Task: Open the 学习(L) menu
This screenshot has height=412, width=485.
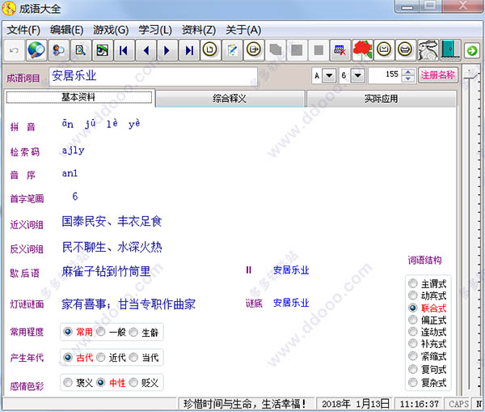Action: (155, 30)
